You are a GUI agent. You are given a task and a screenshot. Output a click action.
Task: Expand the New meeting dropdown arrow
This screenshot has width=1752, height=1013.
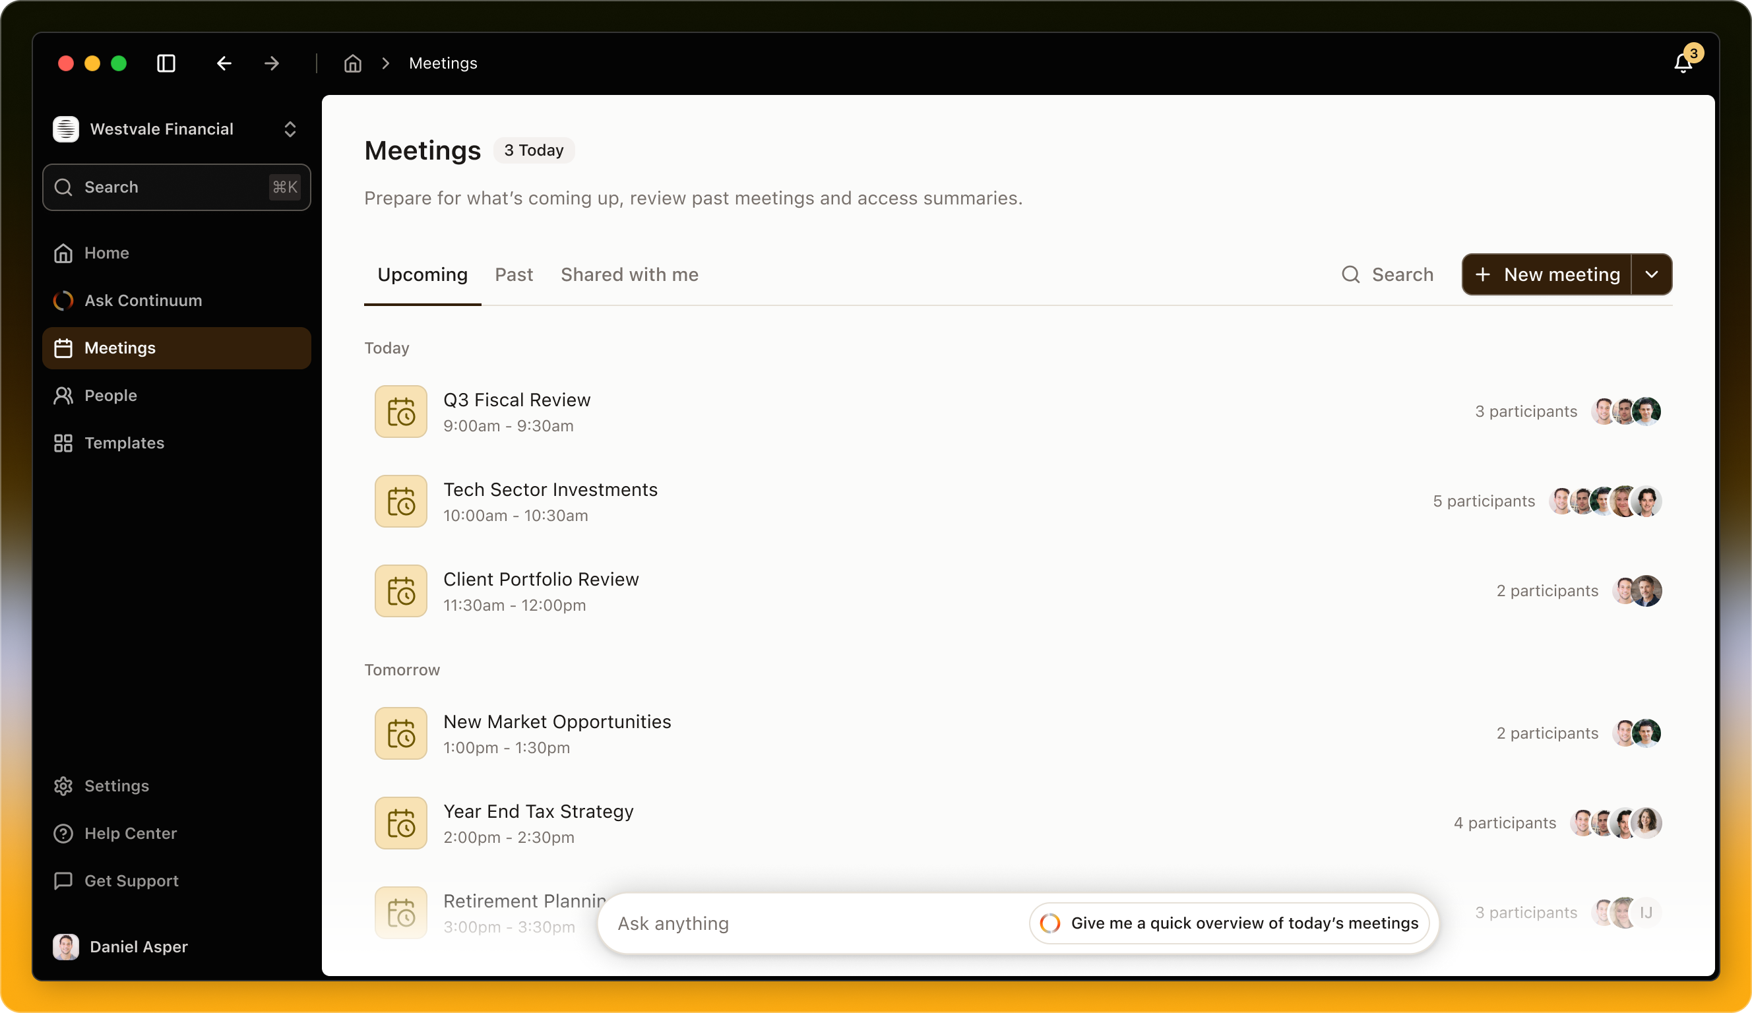(x=1652, y=274)
